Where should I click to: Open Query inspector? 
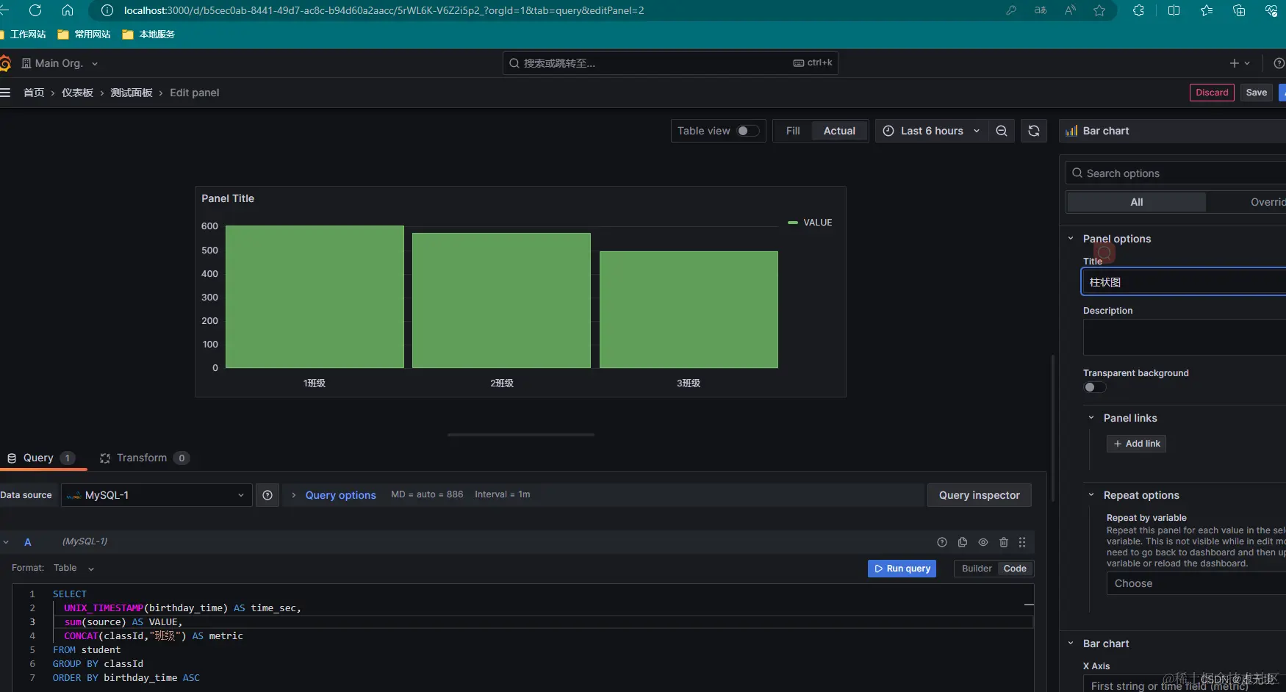click(979, 495)
